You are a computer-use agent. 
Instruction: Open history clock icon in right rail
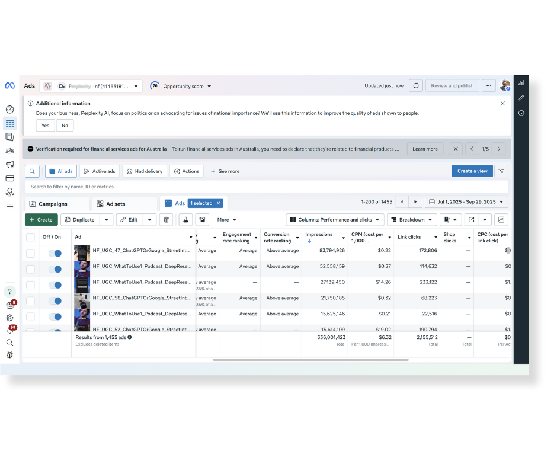(521, 113)
